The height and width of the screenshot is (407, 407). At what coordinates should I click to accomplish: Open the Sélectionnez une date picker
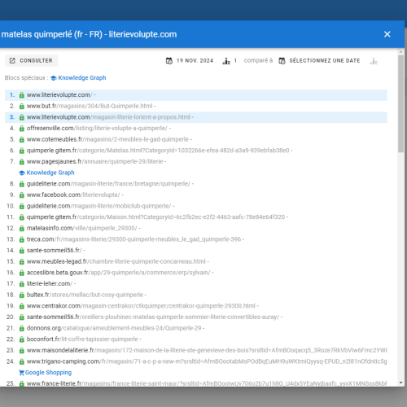(x=325, y=60)
